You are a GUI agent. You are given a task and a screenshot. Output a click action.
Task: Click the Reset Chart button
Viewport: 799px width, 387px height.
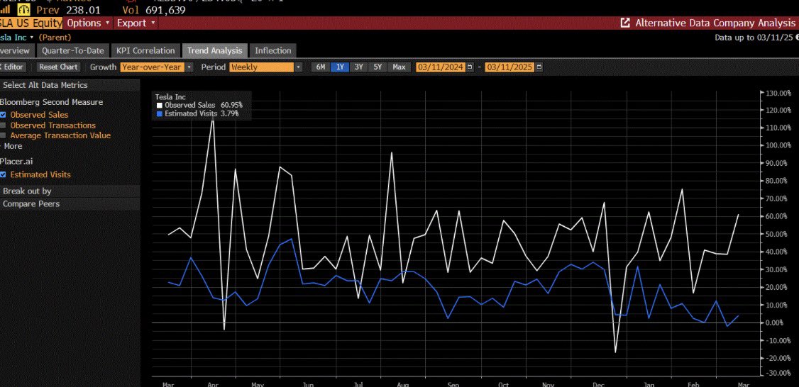click(x=59, y=67)
